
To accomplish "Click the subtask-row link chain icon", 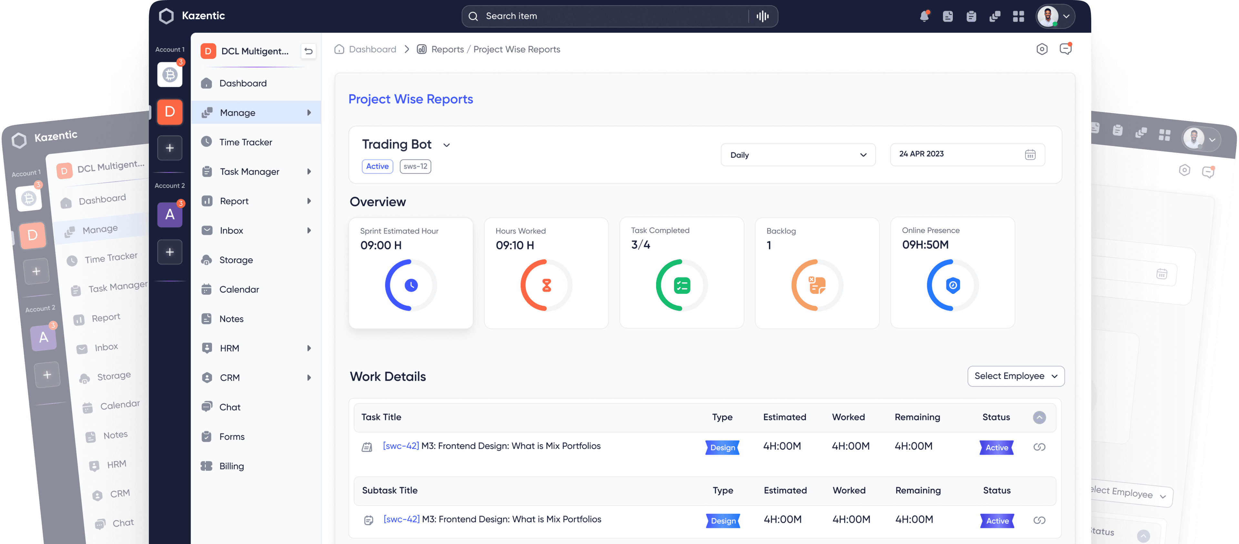I will (x=1039, y=520).
